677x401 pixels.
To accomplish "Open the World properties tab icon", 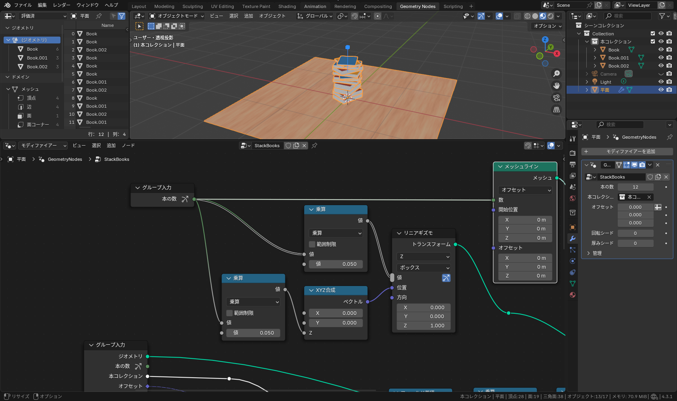I will [573, 198].
